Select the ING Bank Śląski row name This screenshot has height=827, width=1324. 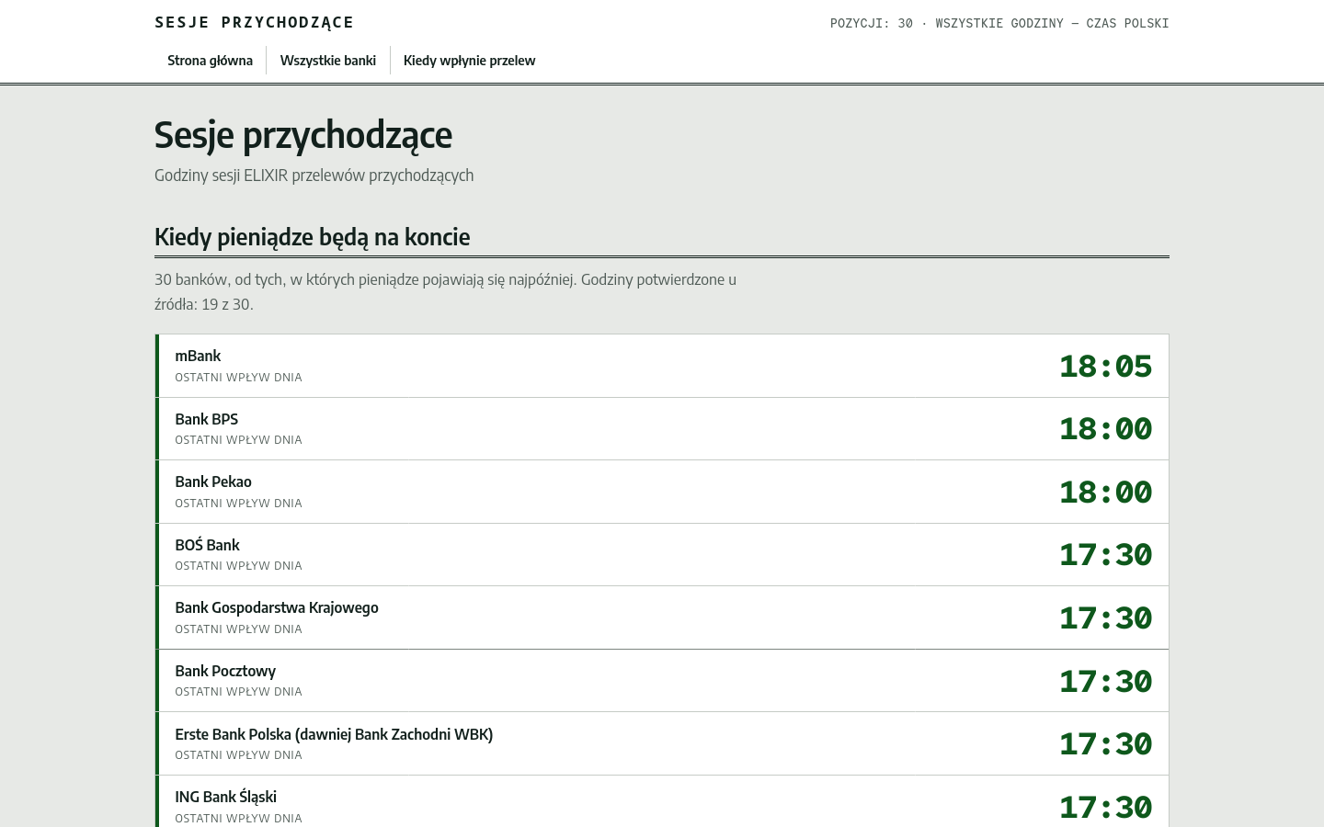[x=225, y=797]
